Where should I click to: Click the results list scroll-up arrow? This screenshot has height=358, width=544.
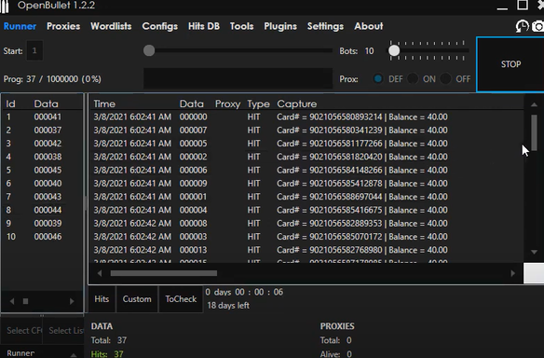tap(534, 104)
